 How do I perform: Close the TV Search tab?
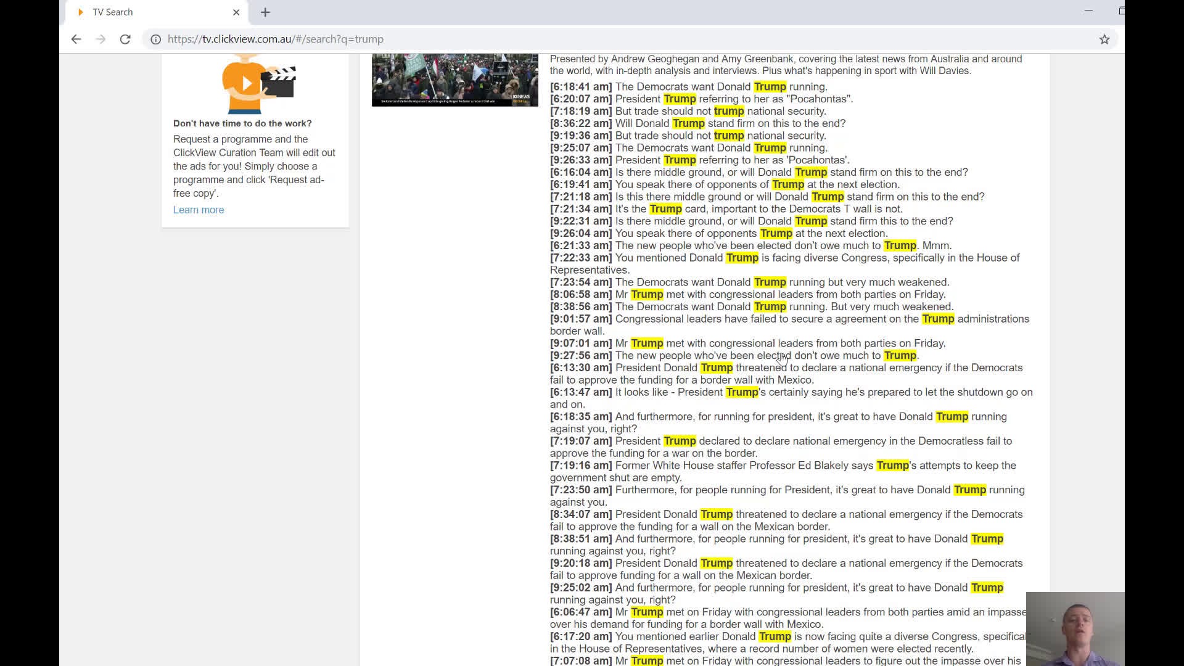pos(236,12)
